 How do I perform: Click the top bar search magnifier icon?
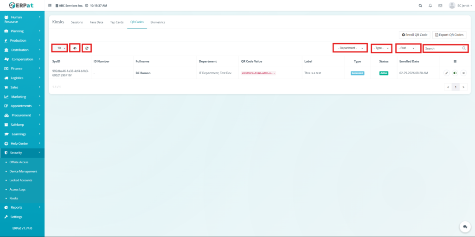pyautogui.click(x=420, y=6)
